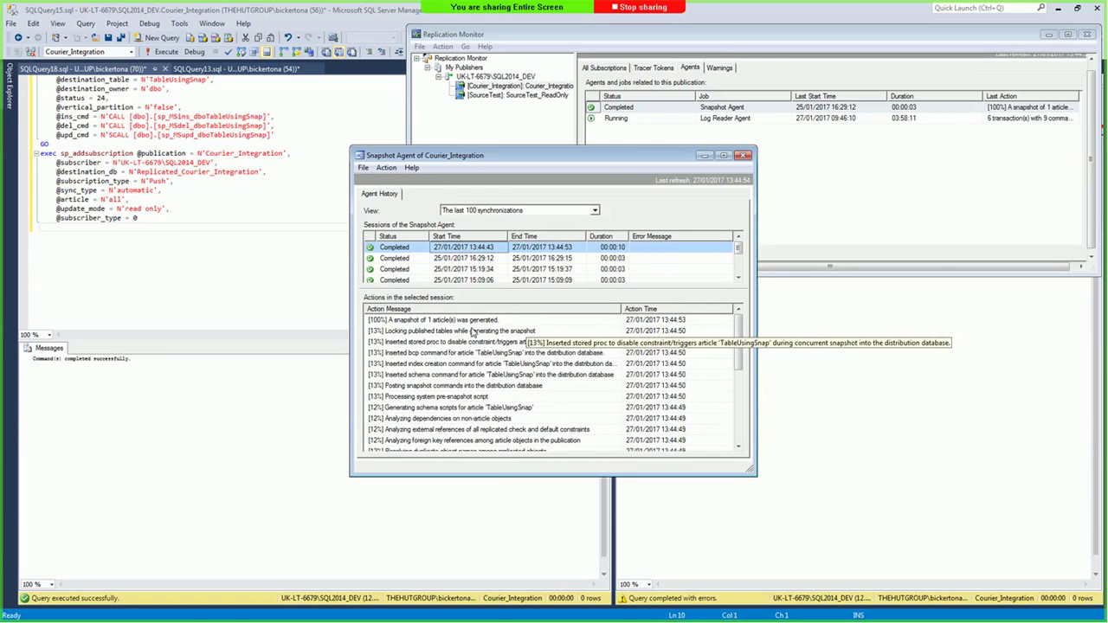Click the Comment Out Selected Lines icon
The height and width of the screenshot is (623, 1108).
coord(369,52)
